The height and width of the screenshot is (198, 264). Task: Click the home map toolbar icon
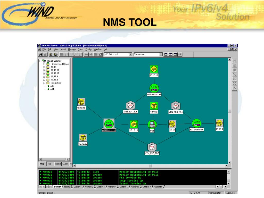[101, 54]
